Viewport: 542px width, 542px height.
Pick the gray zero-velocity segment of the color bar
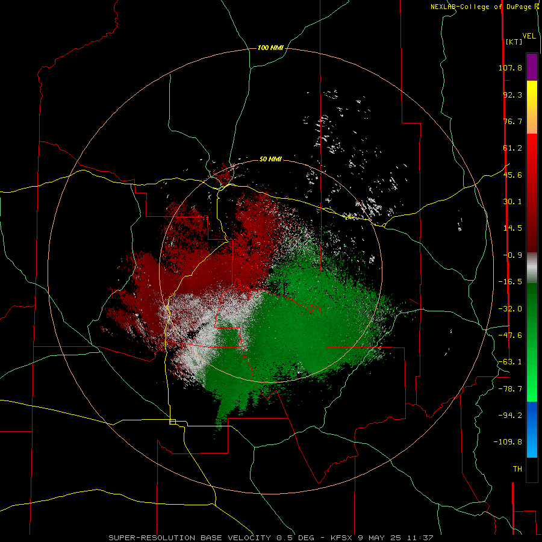point(532,268)
